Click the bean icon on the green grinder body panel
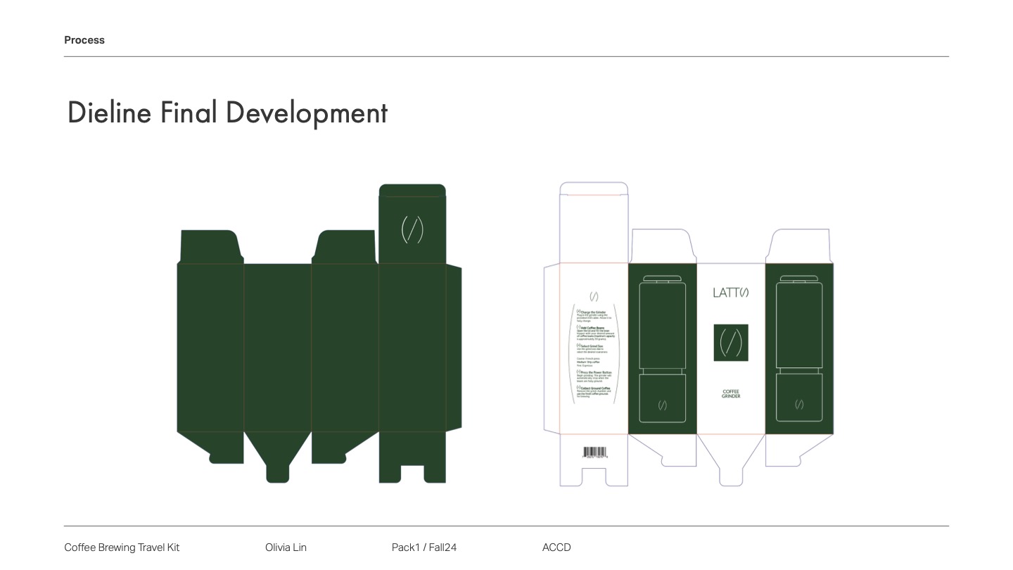The height and width of the screenshot is (570, 1013). point(663,405)
